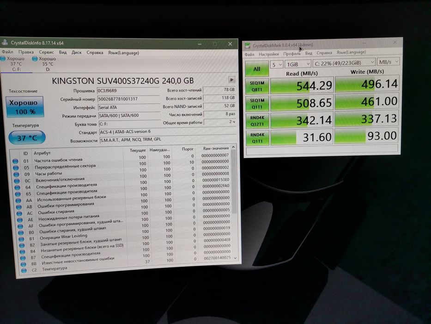
Task: Click status icon for attribute AC
Action: coord(19,213)
